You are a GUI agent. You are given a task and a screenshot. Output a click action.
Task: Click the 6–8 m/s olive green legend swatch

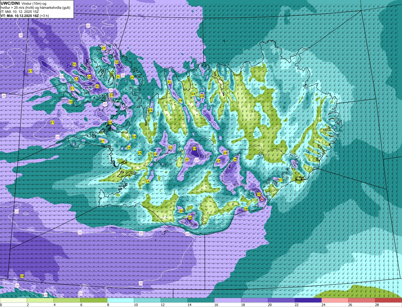[x=94, y=300]
